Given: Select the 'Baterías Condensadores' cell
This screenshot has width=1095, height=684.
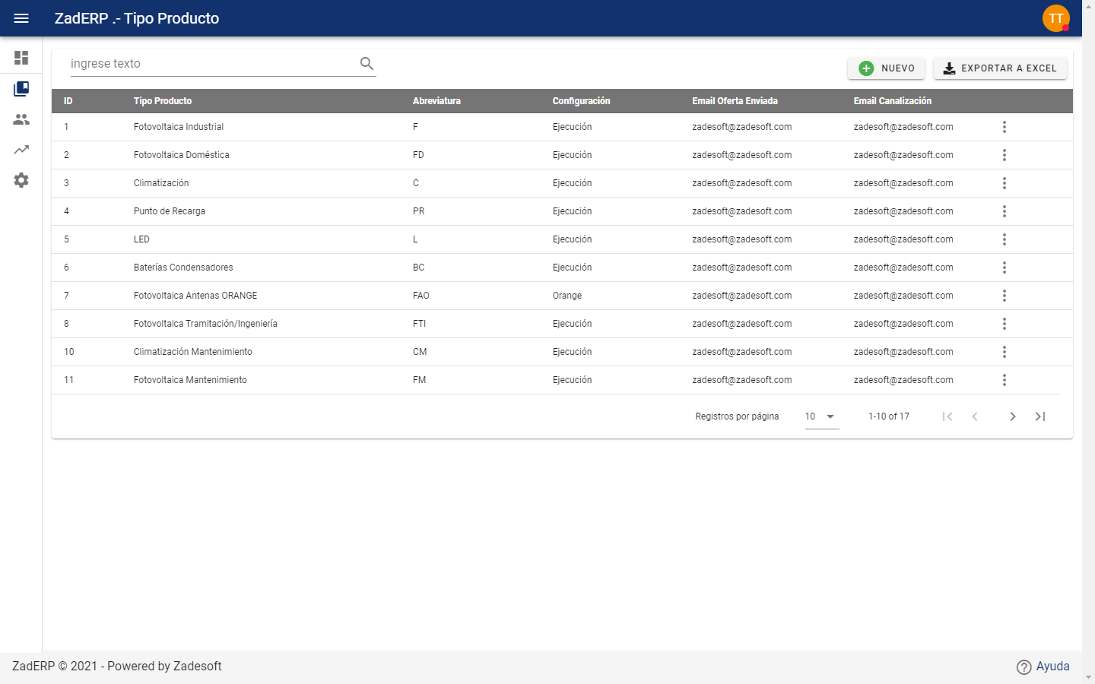Looking at the screenshot, I should (183, 268).
